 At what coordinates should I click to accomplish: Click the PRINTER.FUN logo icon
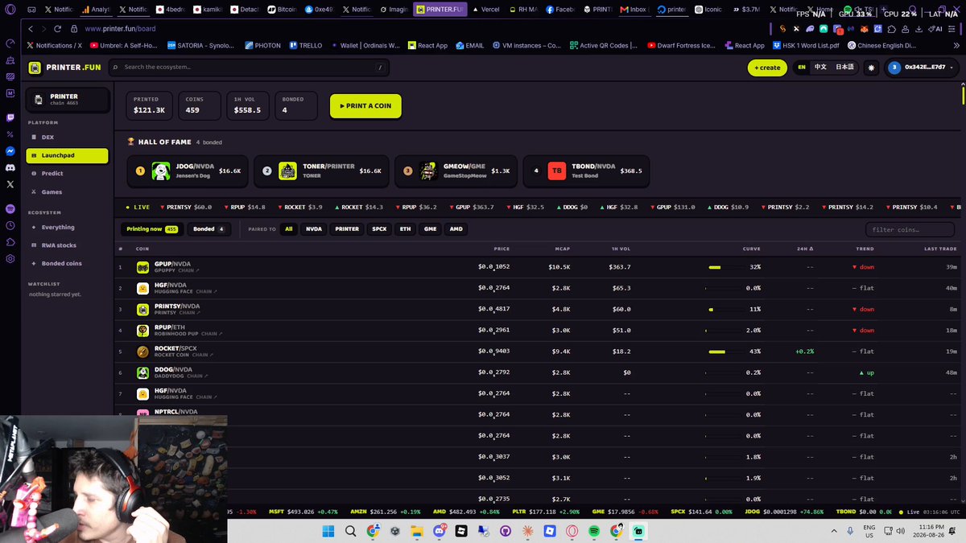click(x=34, y=68)
